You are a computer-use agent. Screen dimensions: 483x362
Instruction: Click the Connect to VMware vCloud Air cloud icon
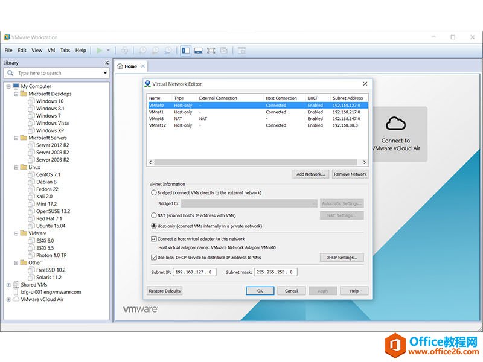click(x=395, y=124)
